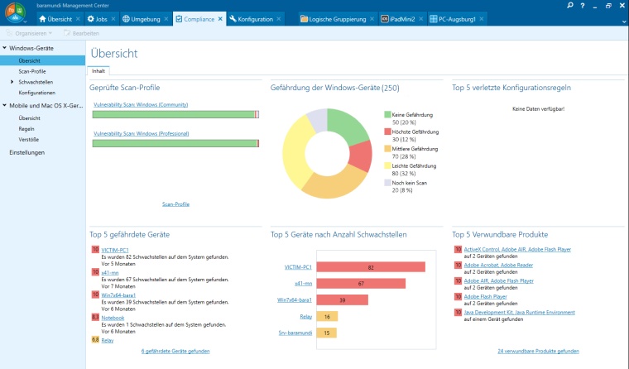Open the VICTIM-PC1 device link in Top 5 gefährdete Geräte

coord(115,249)
